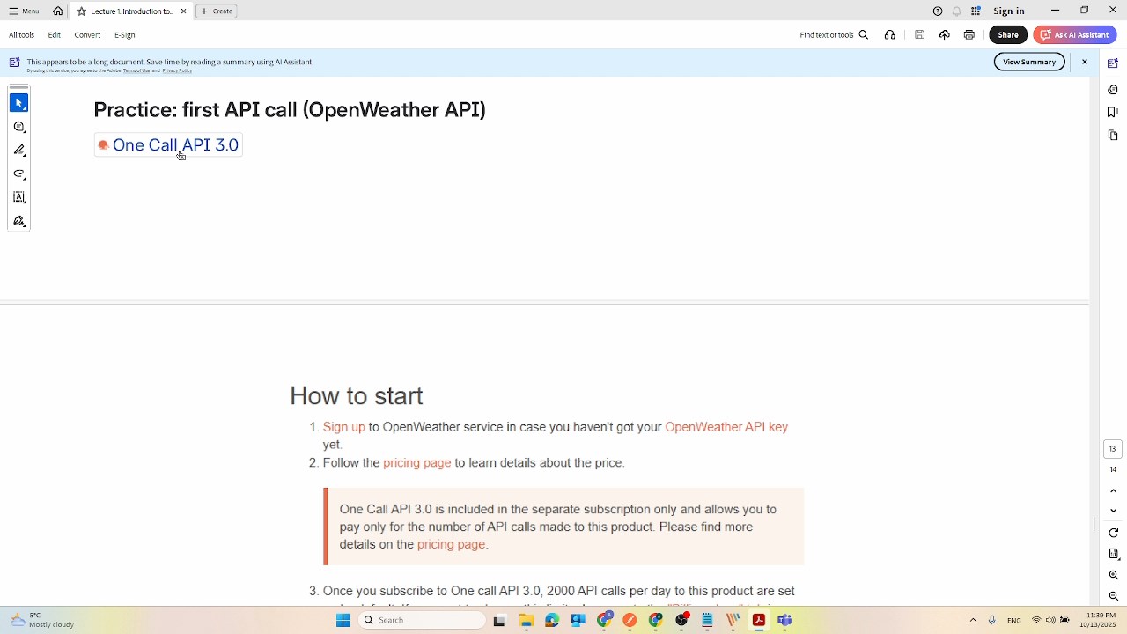Viewport: 1127px width, 634px height.
Task: Close the Lecture 1 document tab
Action: point(183,11)
